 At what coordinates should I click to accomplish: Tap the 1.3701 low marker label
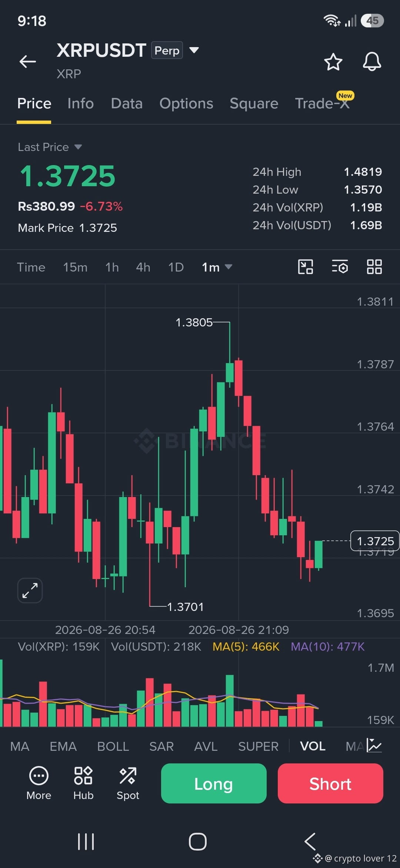tap(186, 607)
